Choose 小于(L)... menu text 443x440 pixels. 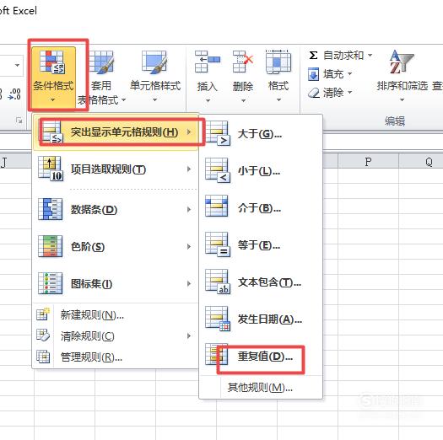pos(259,171)
